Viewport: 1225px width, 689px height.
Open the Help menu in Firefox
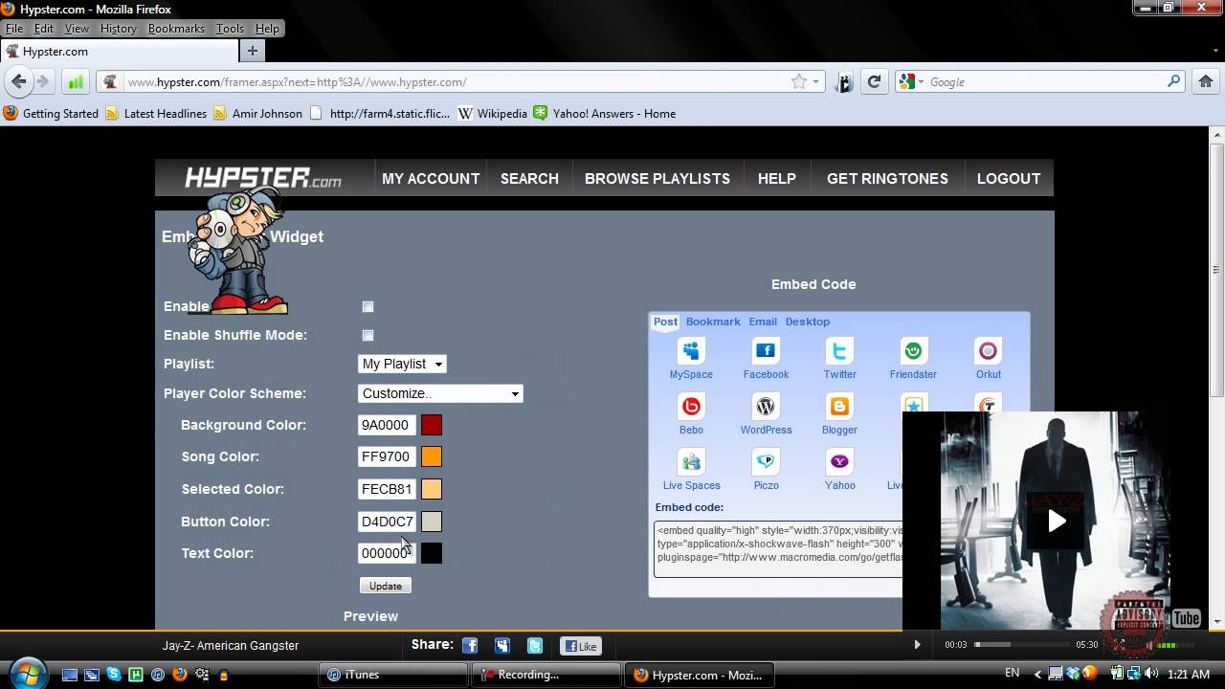(267, 29)
